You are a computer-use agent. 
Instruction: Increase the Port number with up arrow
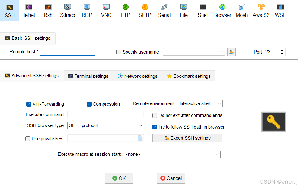point(282,50)
